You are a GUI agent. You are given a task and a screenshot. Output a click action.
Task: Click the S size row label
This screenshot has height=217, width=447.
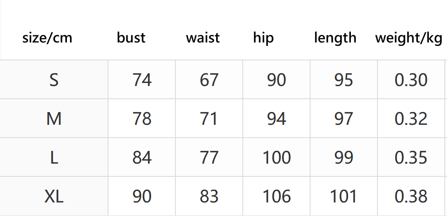[x=54, y=80]
